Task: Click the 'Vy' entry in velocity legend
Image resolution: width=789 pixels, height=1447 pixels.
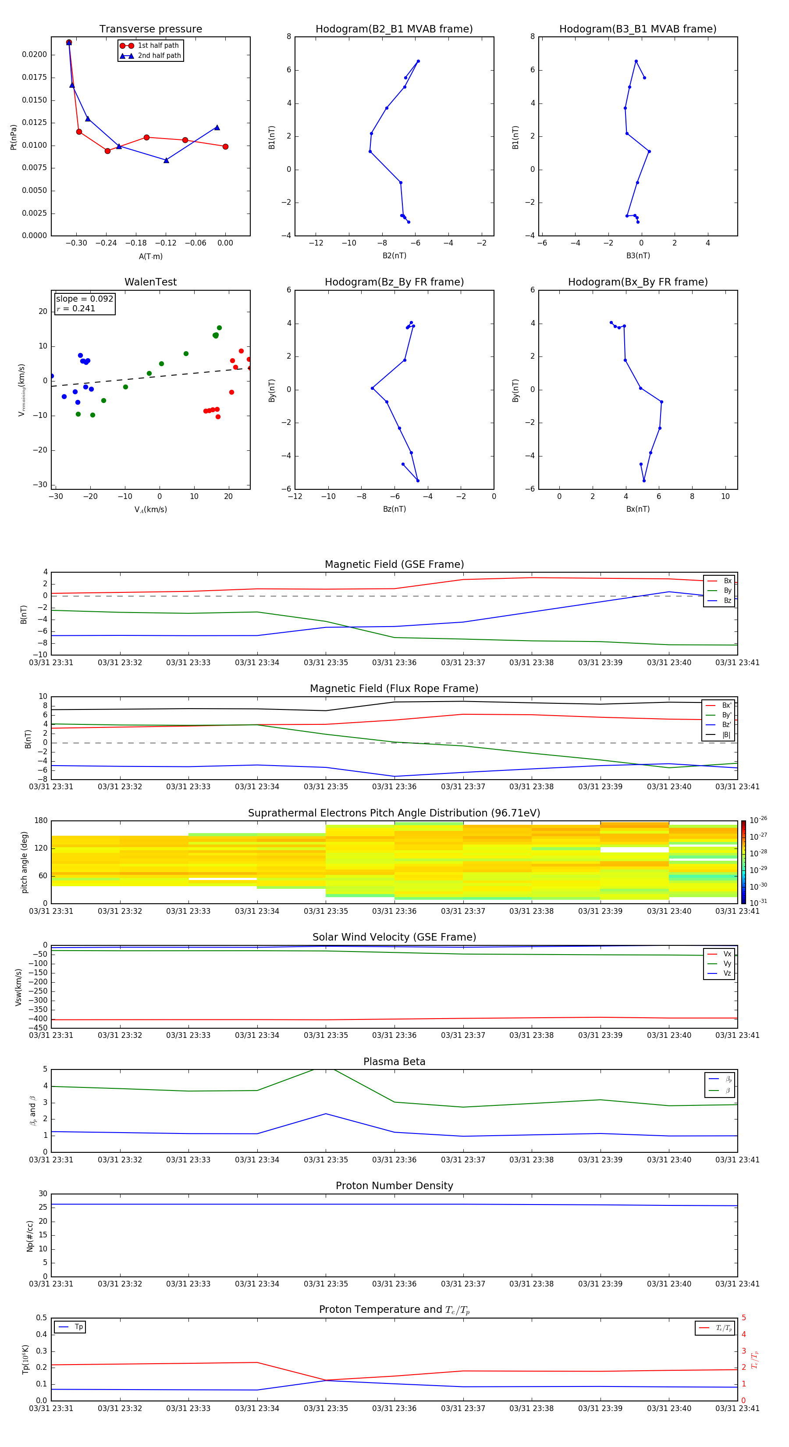Action: (719, 964)
